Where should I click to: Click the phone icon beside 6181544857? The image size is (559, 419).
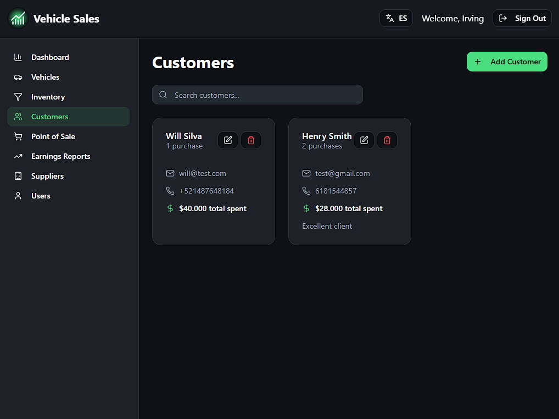[x=306, y=191]
